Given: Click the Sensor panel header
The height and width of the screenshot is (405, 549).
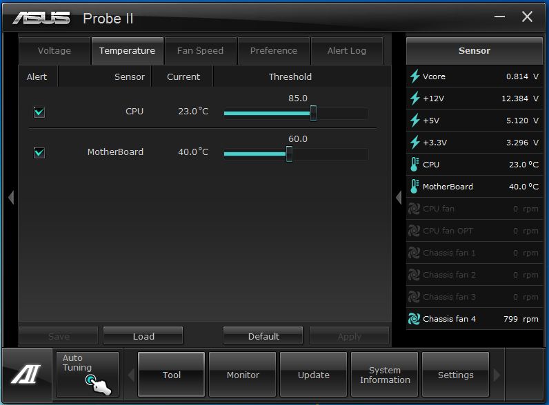Looking at the screenshot, I should pyautogui.click(x=475, y=51).
